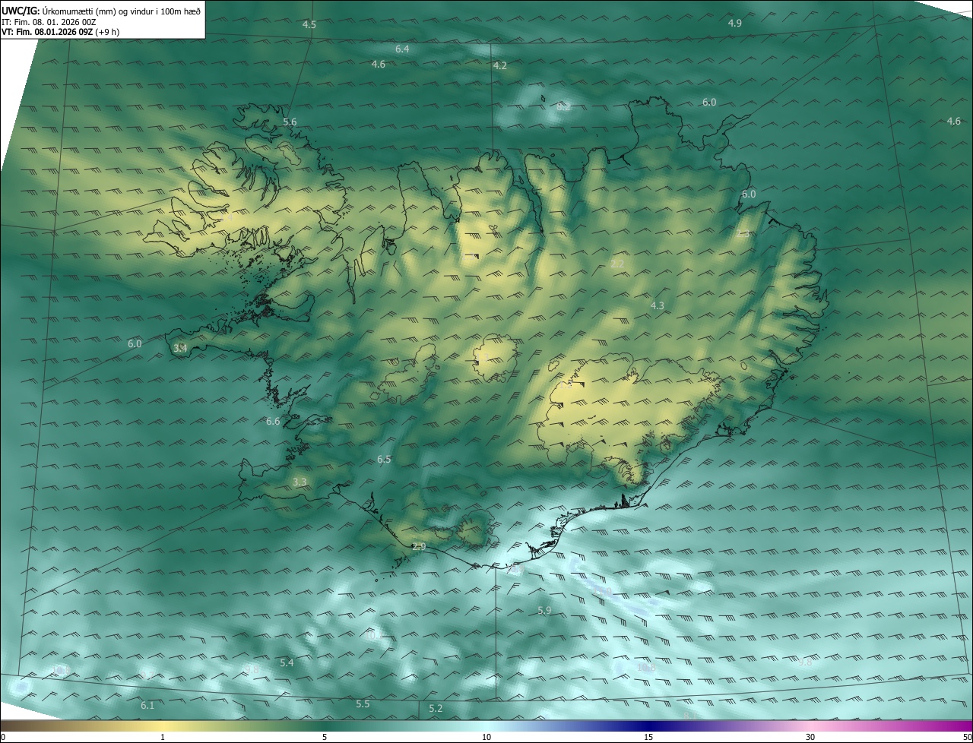Click the 3.3 value on the southwest peninsula
This screenshot has height=743, width=973.
pos(300,482)
